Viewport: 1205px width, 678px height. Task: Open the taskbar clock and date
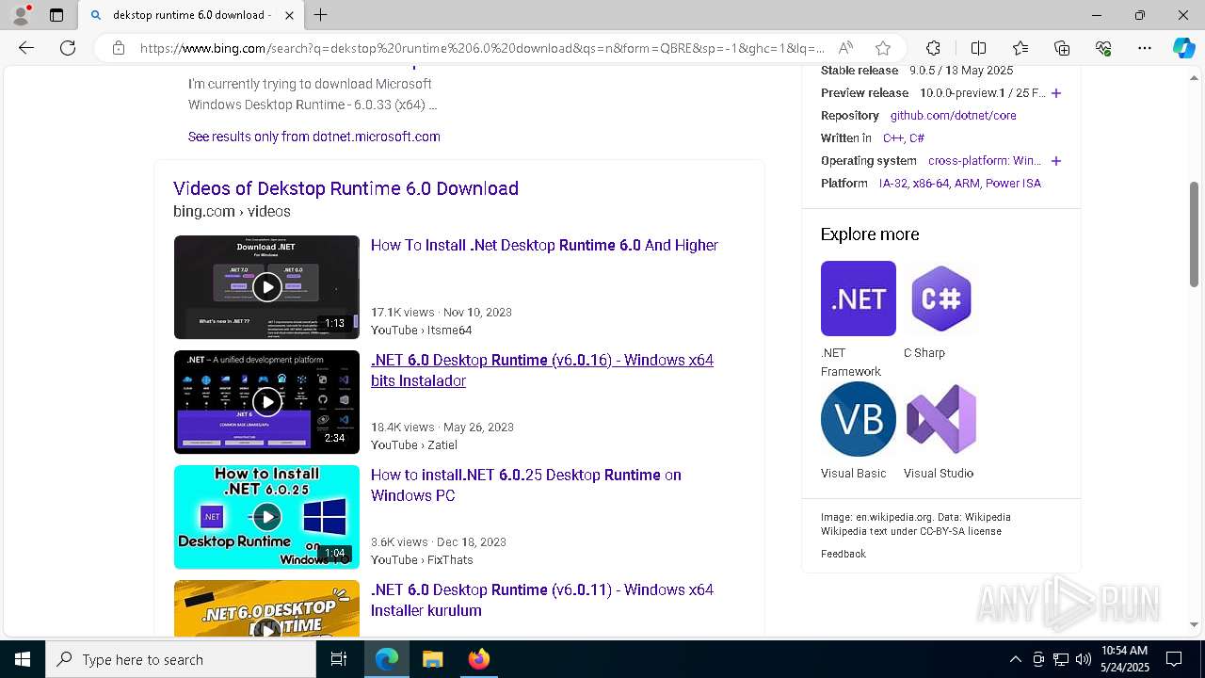[x=1125, y=659]
